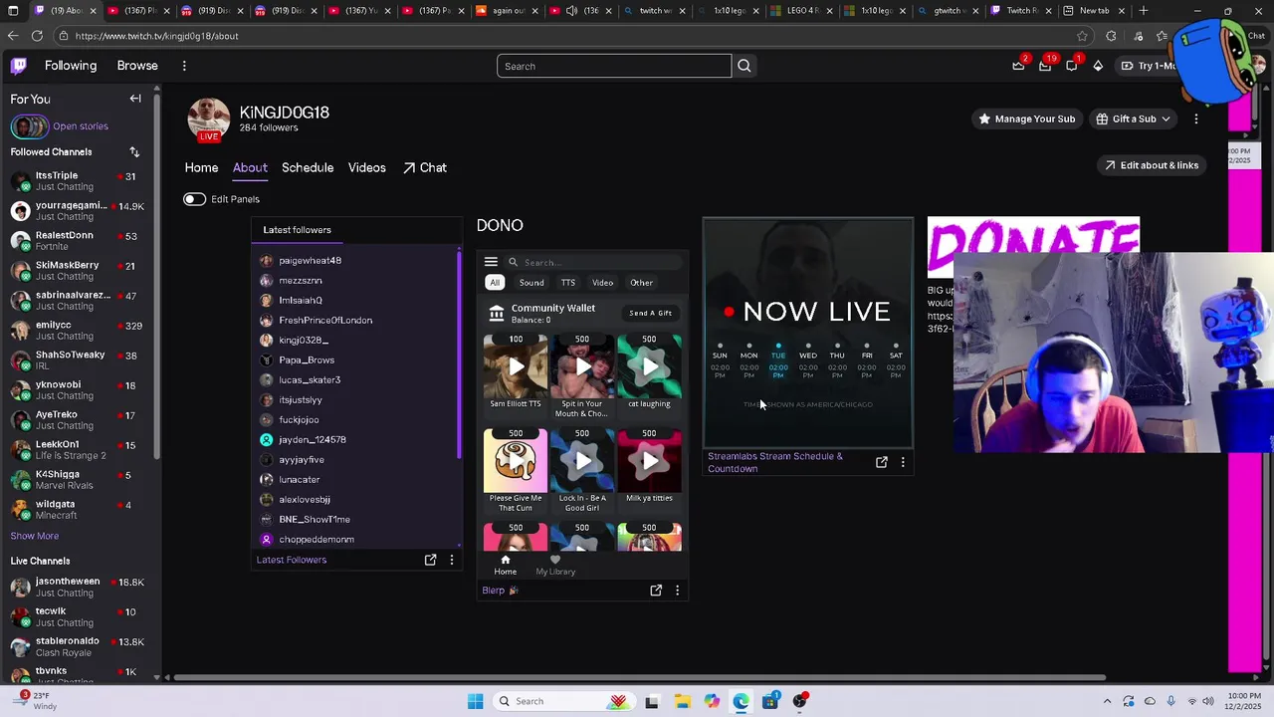Filter Blerp sounds by Video
The image size is (1274, 717).
(x=602, y=283)
